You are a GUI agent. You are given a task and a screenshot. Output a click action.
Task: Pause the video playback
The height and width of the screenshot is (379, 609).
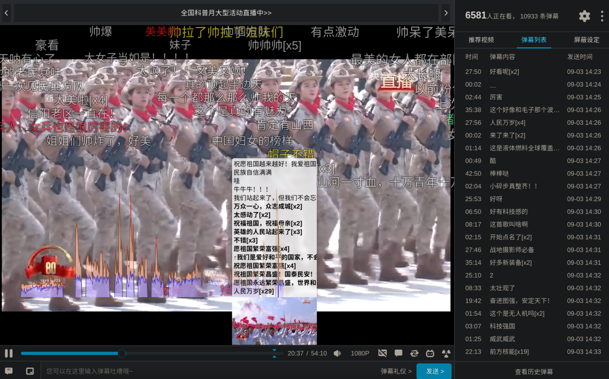click(x=9, y=353)
